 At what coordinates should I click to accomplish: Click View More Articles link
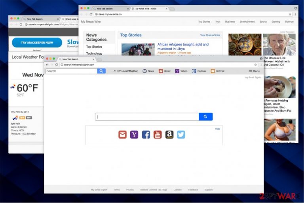[x=210, y=35]
